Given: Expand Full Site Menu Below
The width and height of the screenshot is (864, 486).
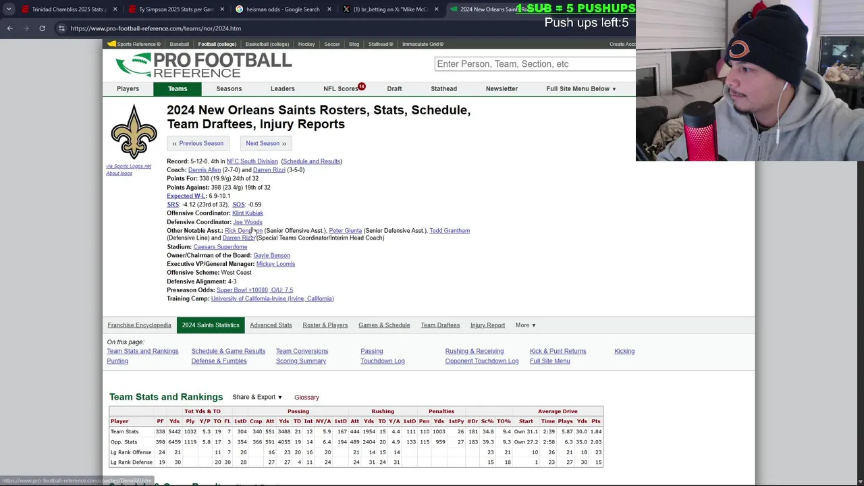Looking at the screenshot, I should pos(581,88).
